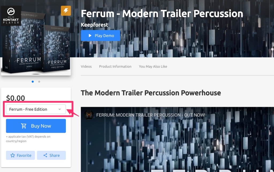Click the star icon beside Favorite
The image size is (274, 172).
[13, 155]
